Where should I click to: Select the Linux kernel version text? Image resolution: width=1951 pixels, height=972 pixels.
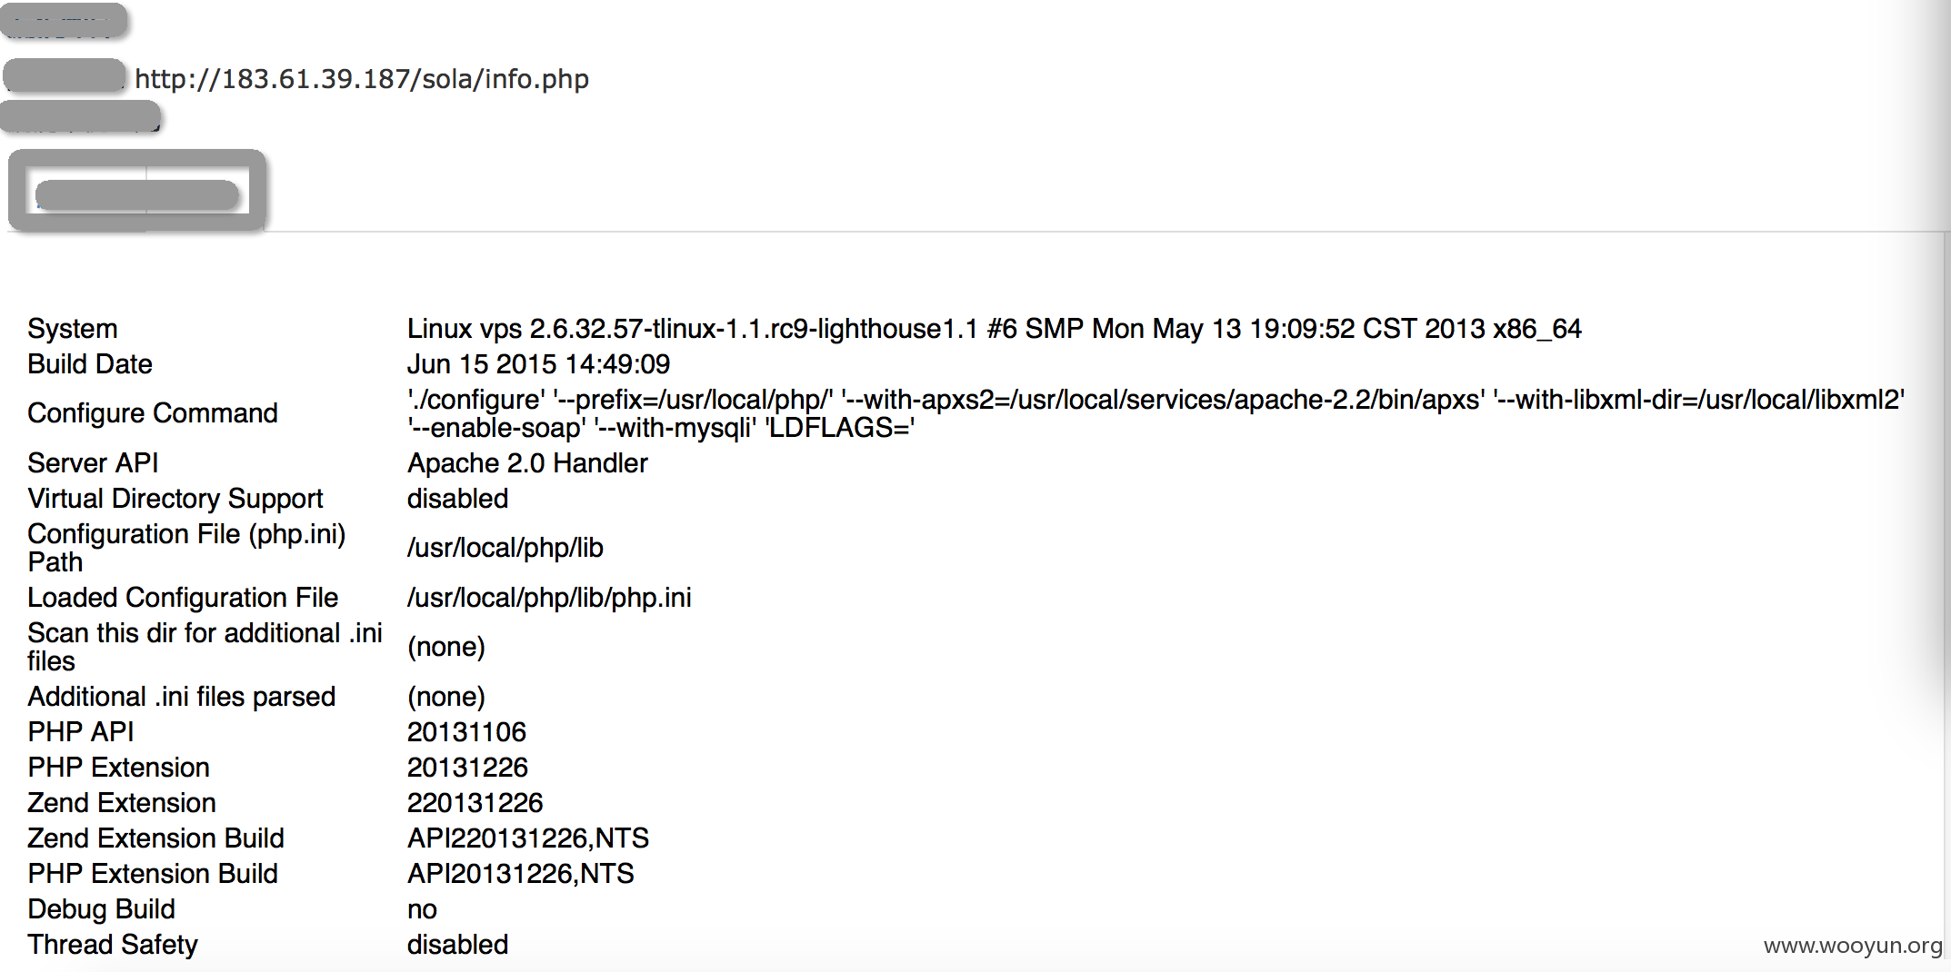coord(995,328)
